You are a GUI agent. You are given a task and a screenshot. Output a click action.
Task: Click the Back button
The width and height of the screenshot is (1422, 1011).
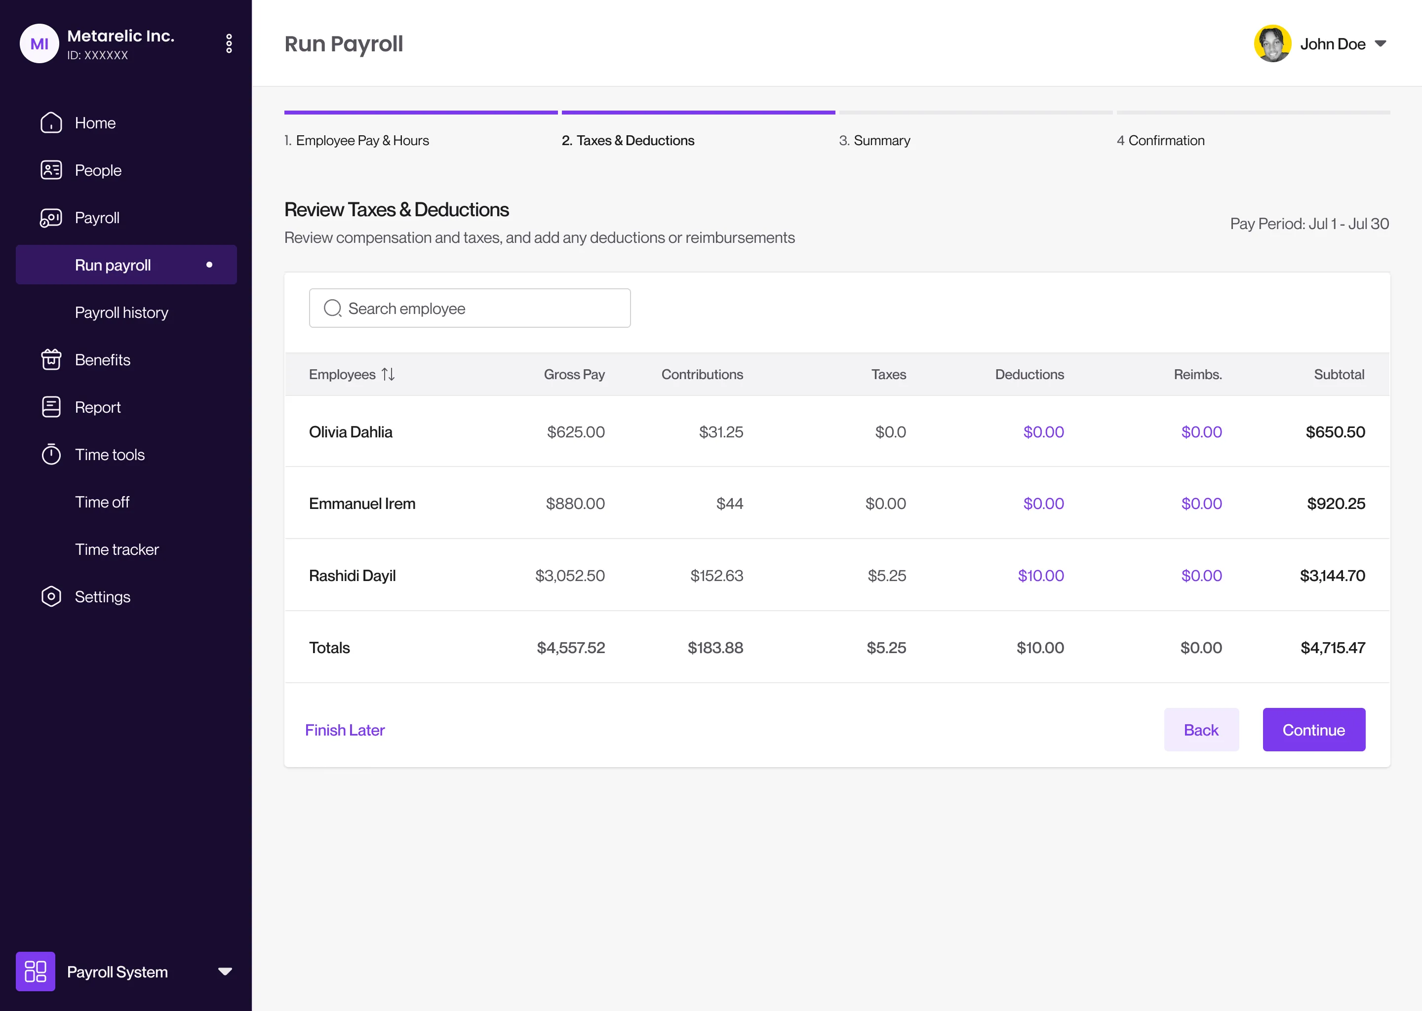[x=1201, y=730]
